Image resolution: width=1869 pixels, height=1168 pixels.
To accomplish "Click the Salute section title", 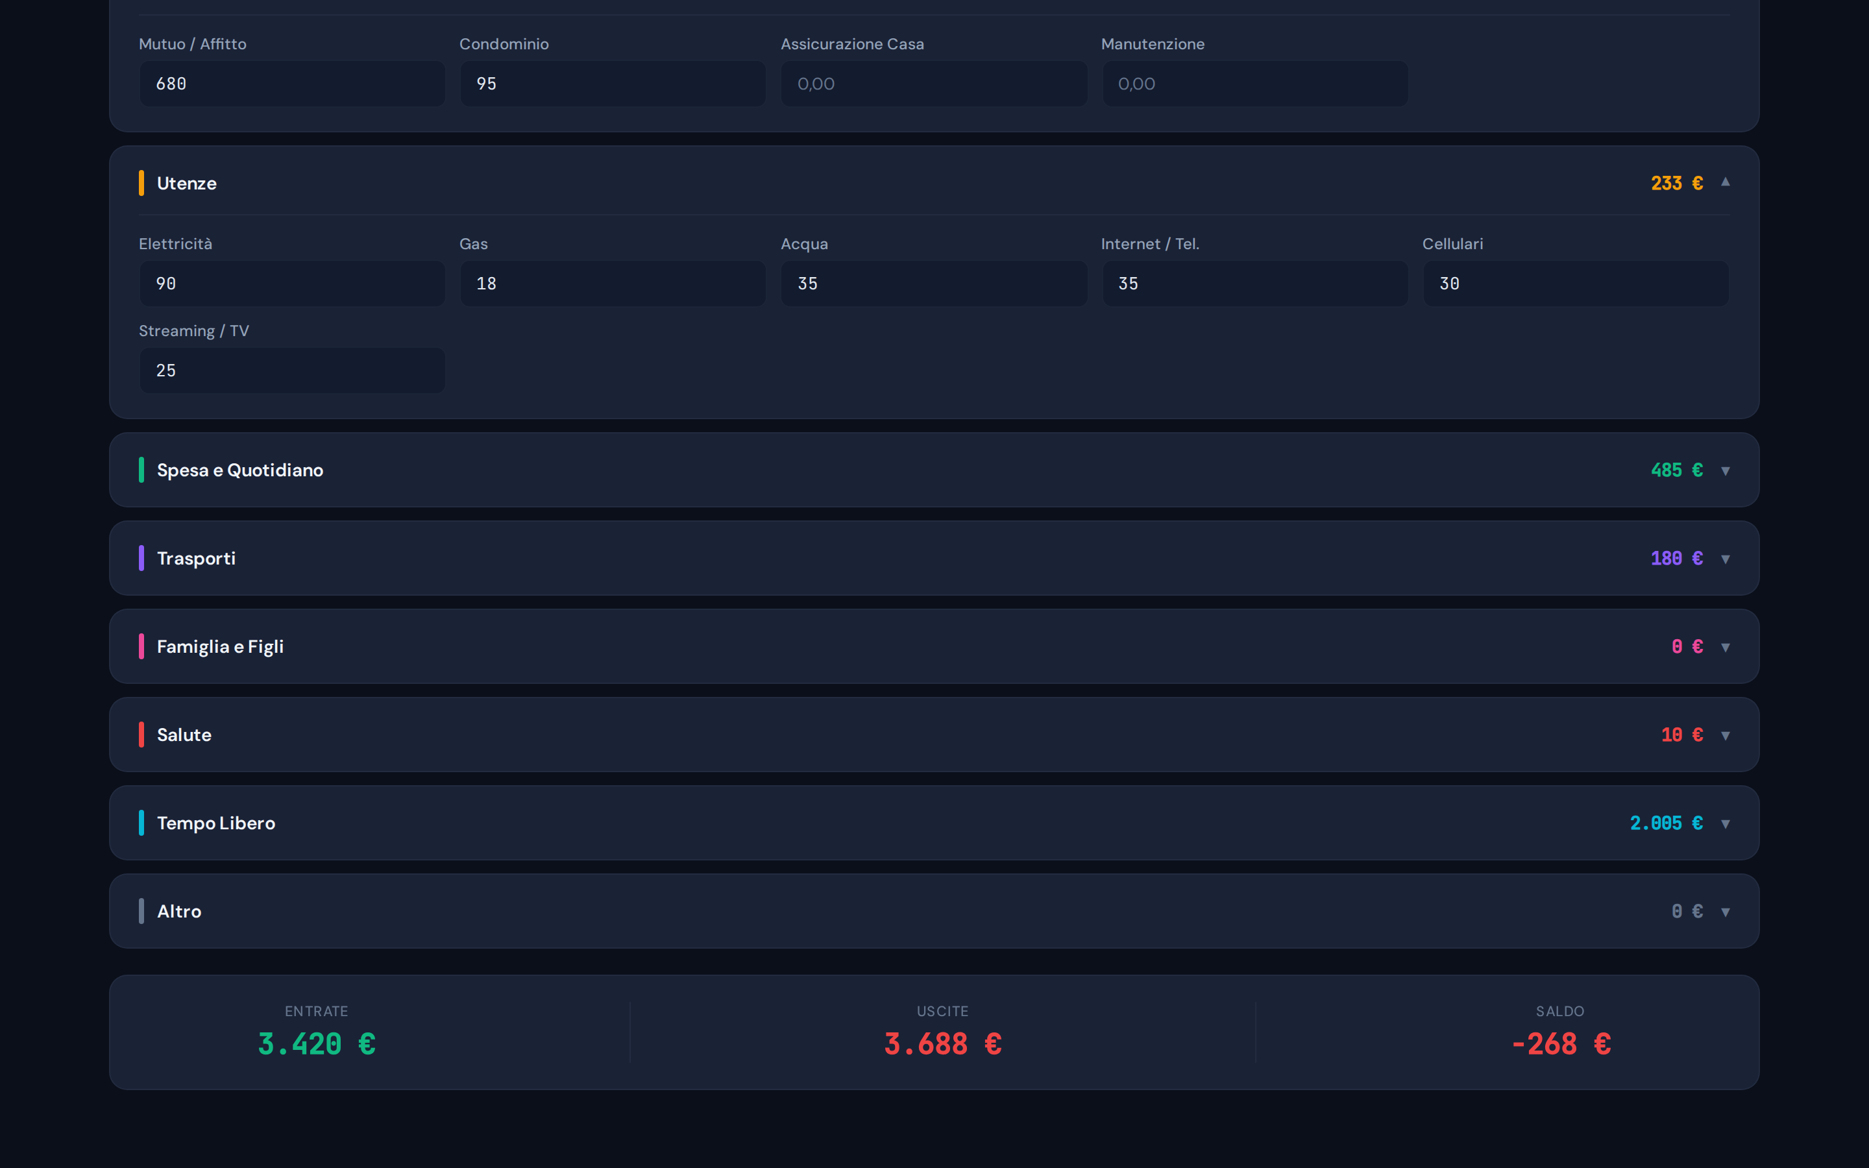I will (x=184, y=735).
